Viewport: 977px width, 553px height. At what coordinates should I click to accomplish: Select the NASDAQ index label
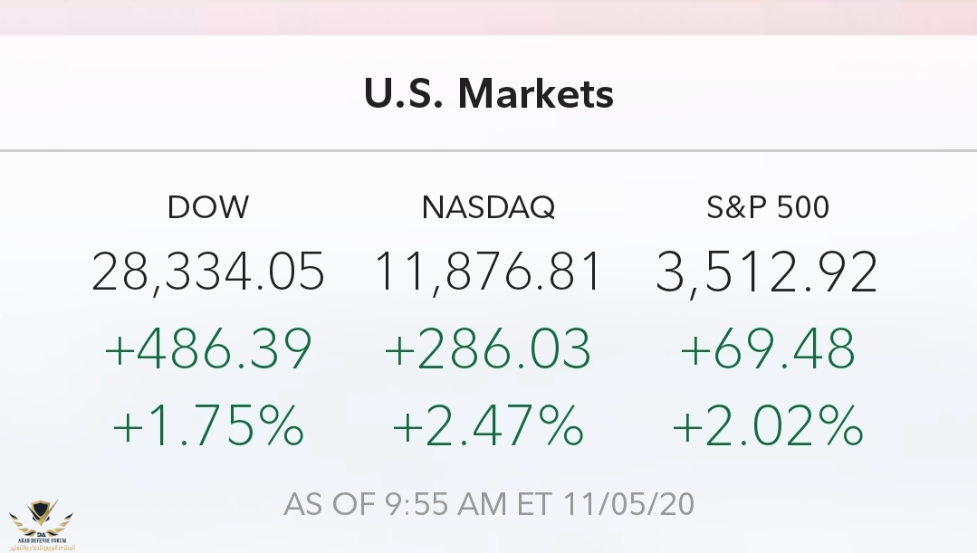coord(488,207)
